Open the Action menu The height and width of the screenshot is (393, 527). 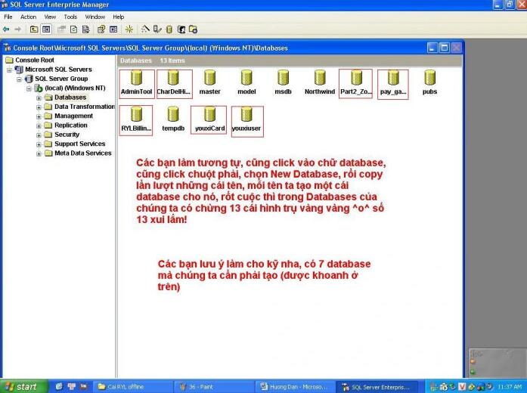pos(28,17)
